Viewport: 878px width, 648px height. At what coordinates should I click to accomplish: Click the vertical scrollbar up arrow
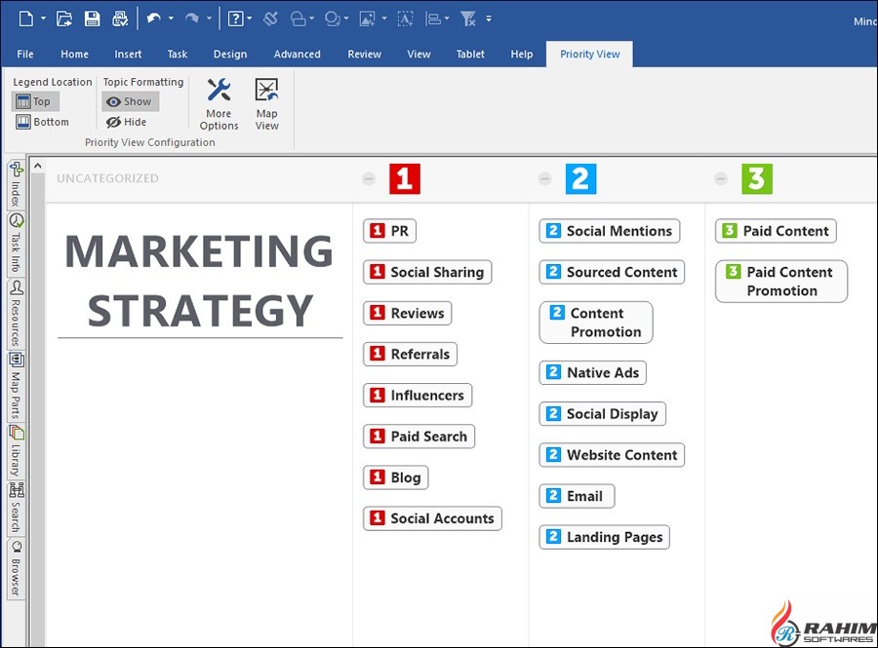coord(38,167)
